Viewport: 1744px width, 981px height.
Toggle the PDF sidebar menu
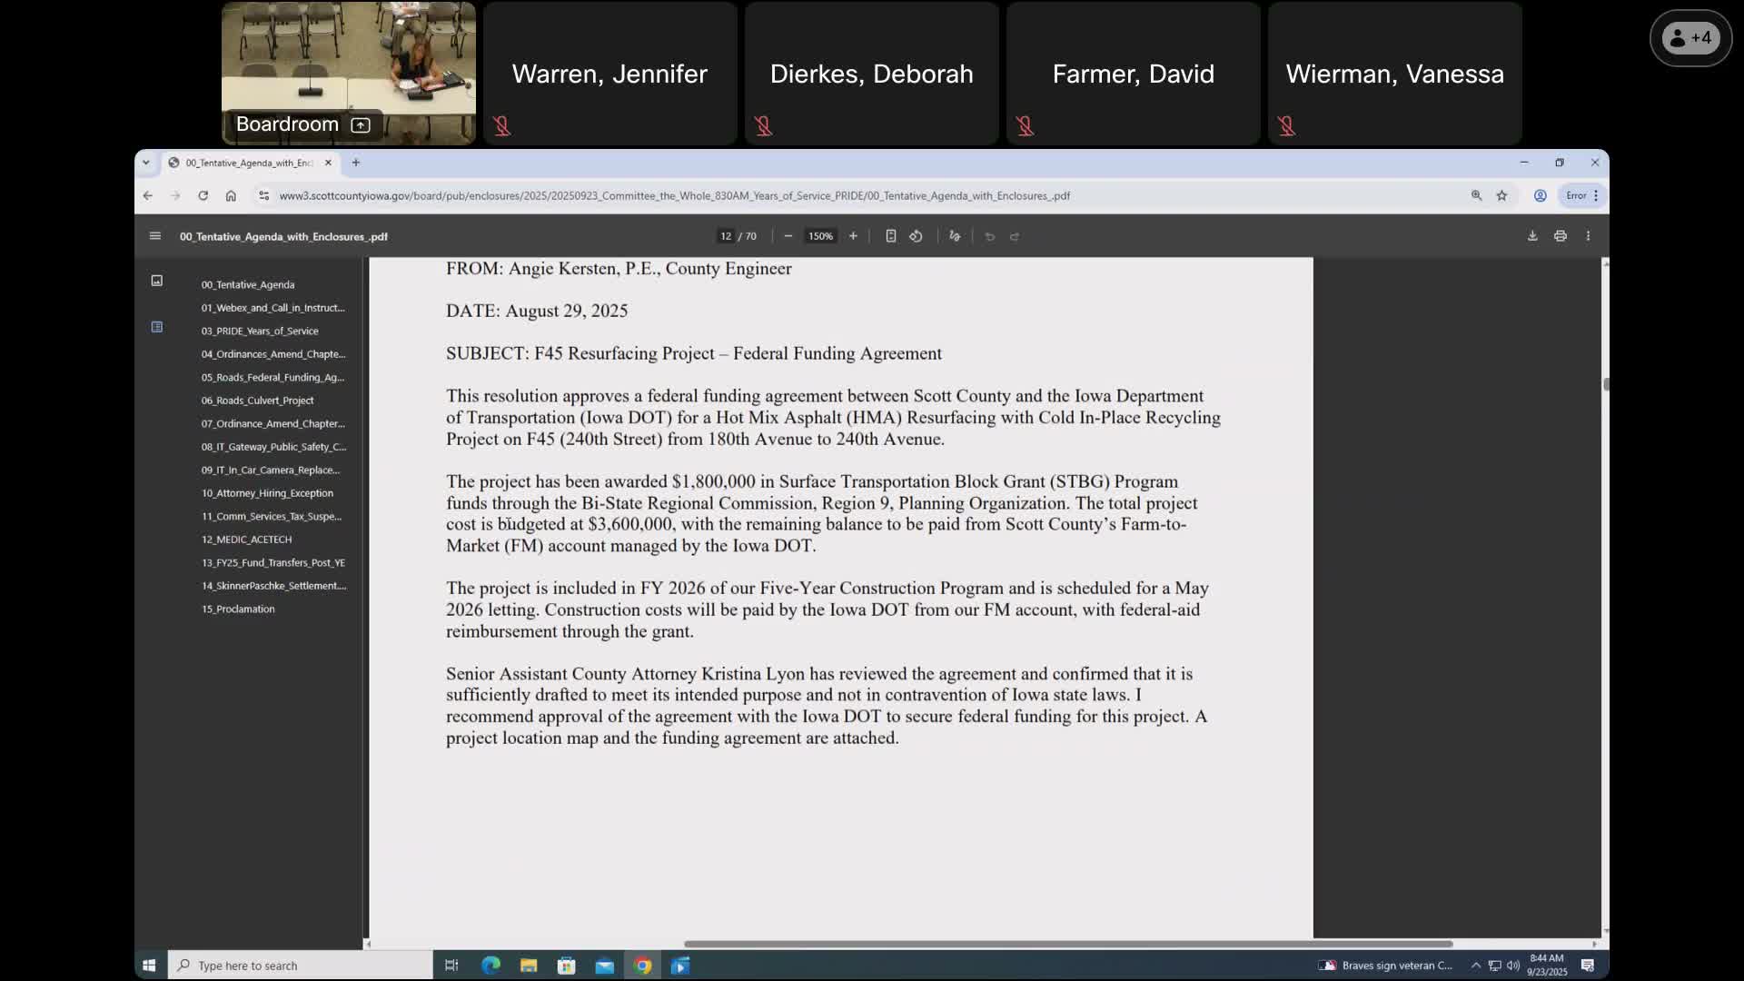tap(155, 236)
